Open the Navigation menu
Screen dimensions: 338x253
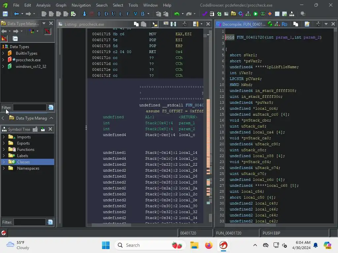tap(81, 5)
